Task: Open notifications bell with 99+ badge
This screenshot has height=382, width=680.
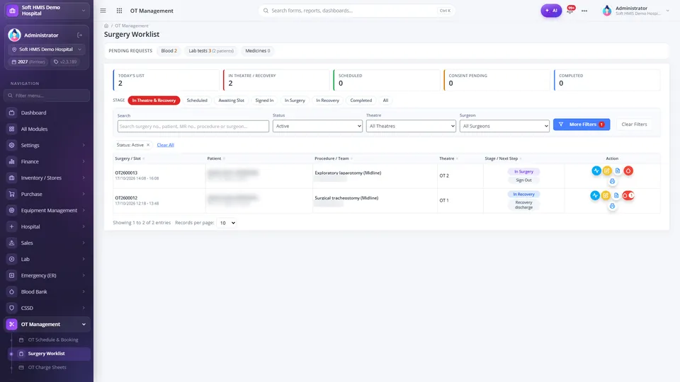Action: click(x=570, y=10)
